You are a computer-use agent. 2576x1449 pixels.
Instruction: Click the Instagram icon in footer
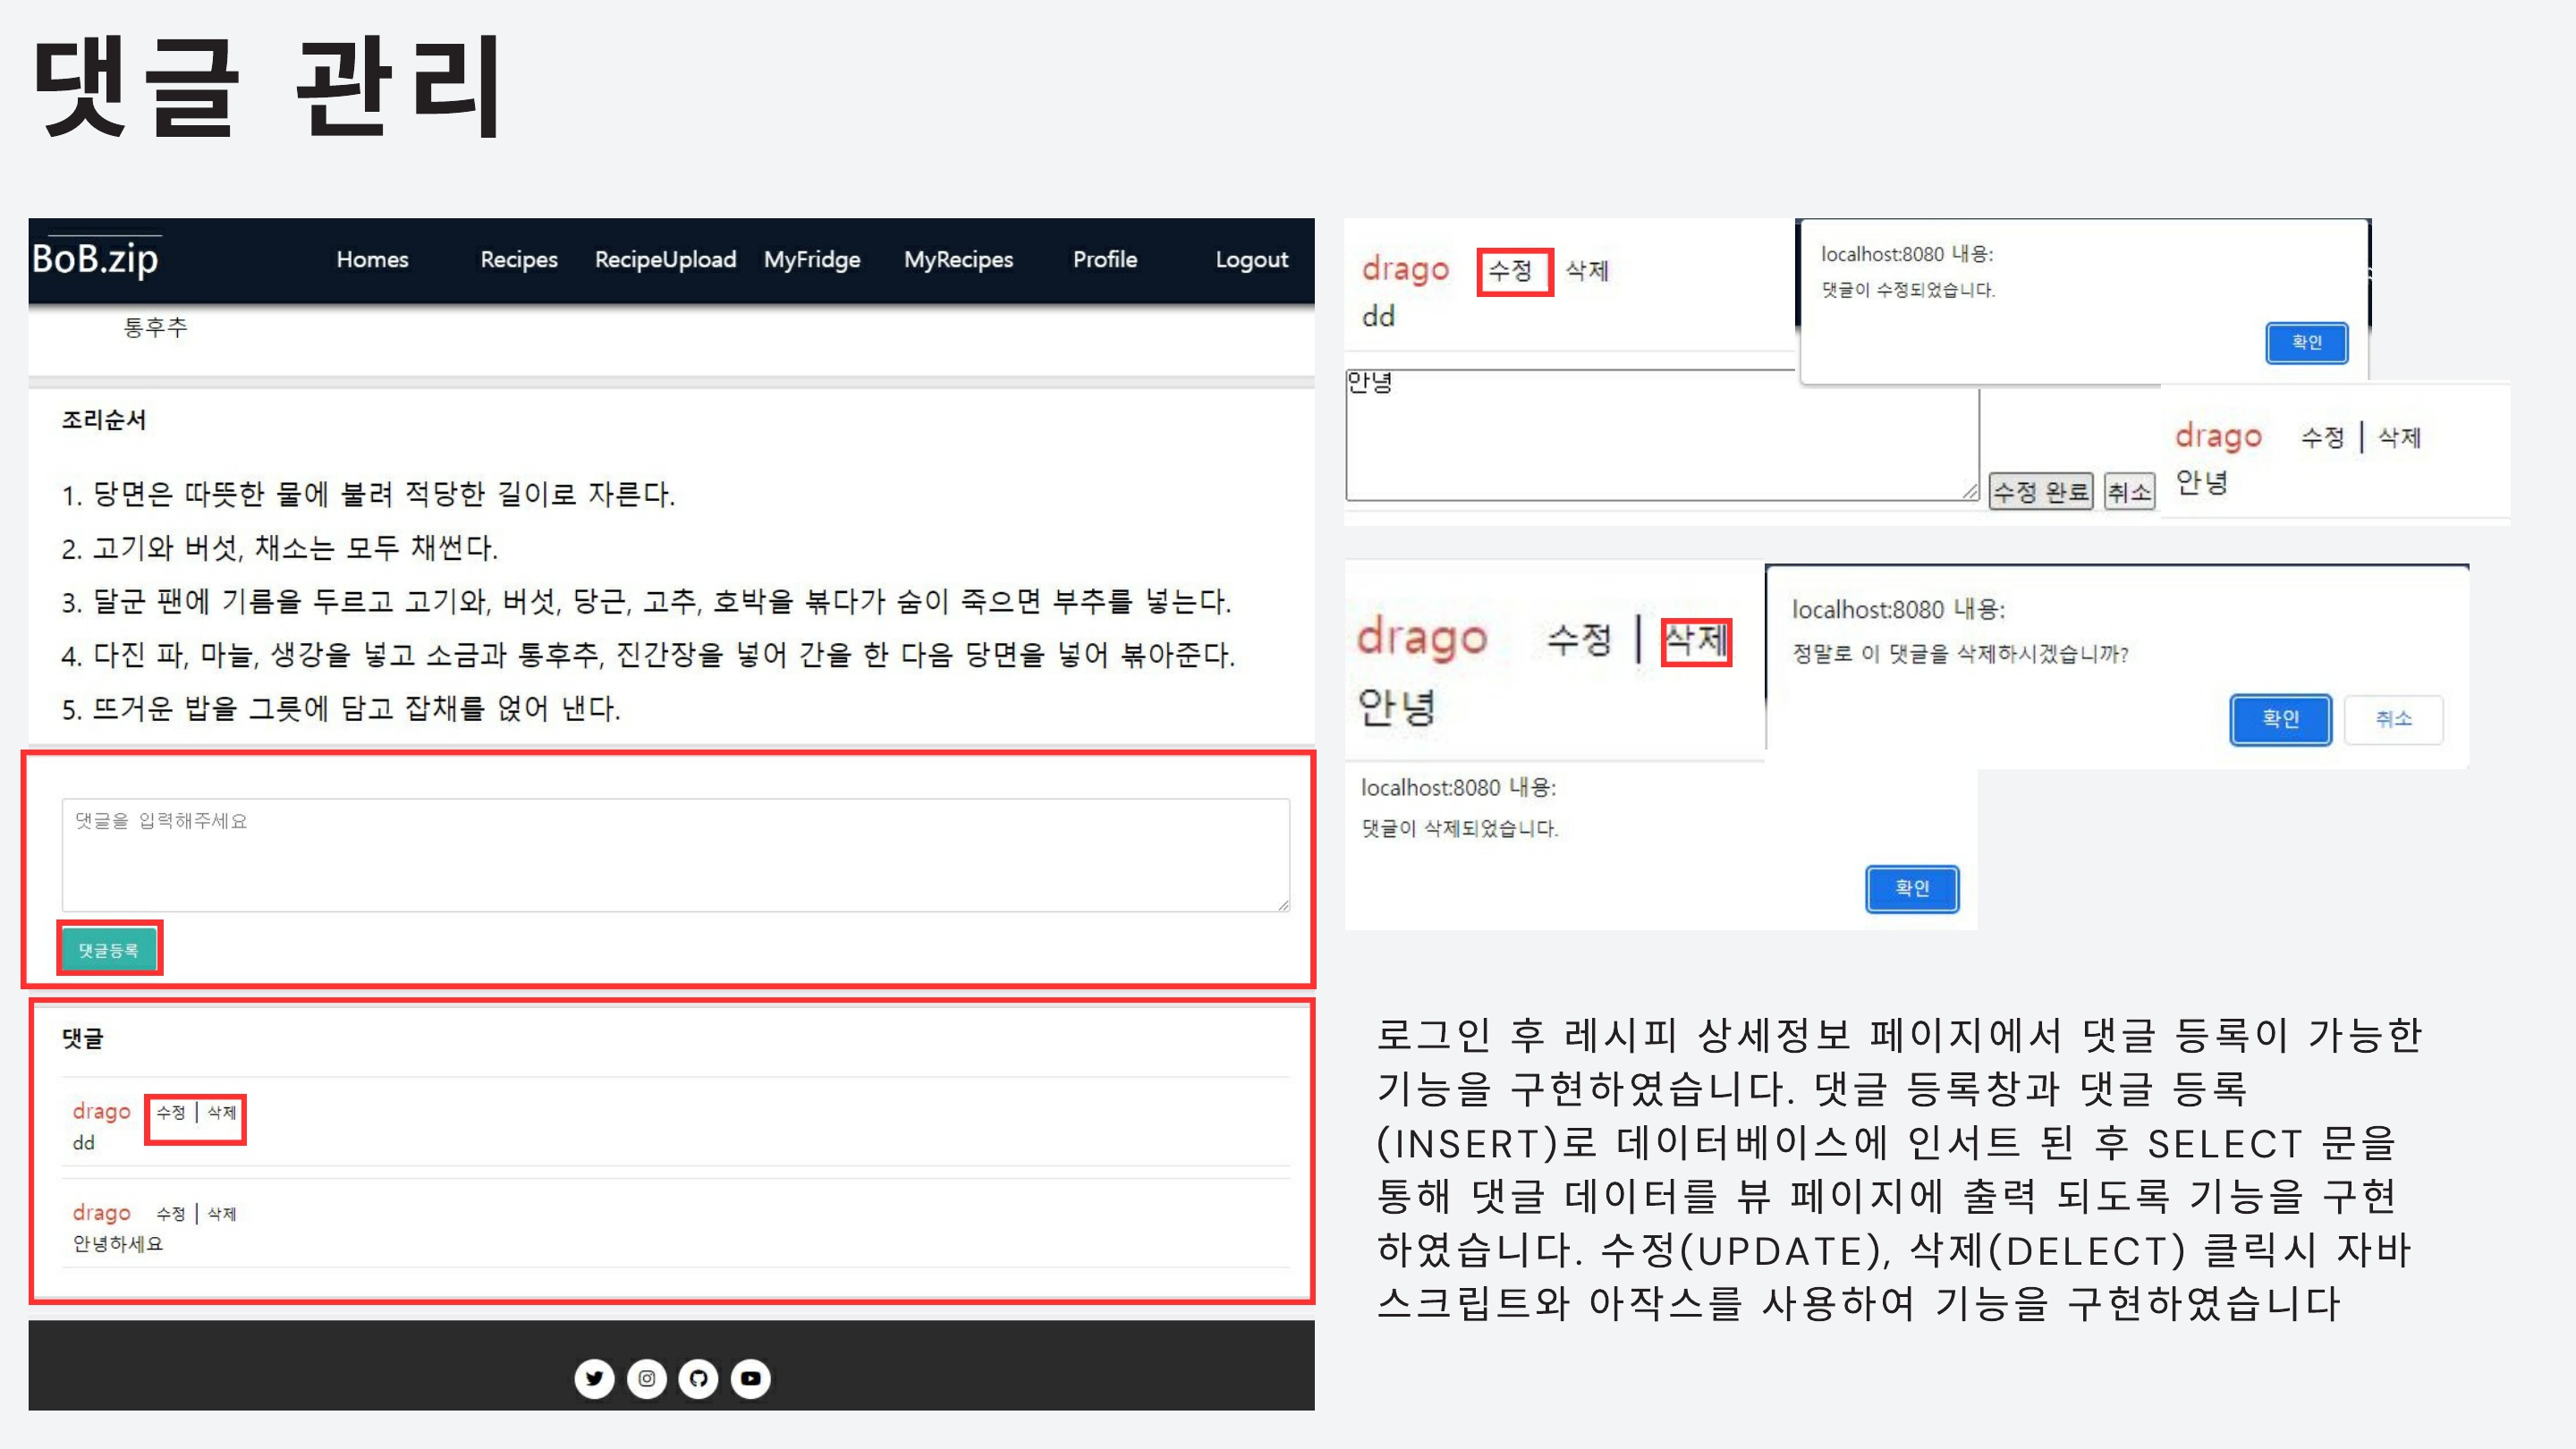point(646,1378)
